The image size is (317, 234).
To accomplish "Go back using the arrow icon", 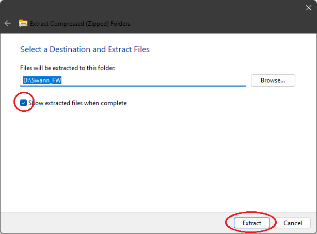I will (x=8, y=23).
